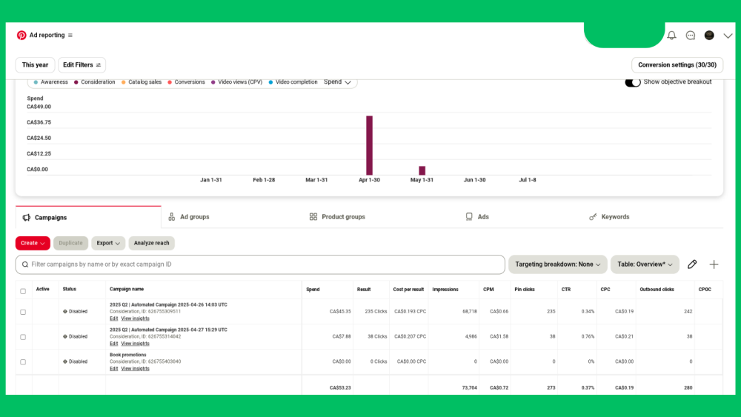Click the Awareness legend color dot
Image resolution: width=741 pixels, height=417 pixels.
tap(36, 82)
